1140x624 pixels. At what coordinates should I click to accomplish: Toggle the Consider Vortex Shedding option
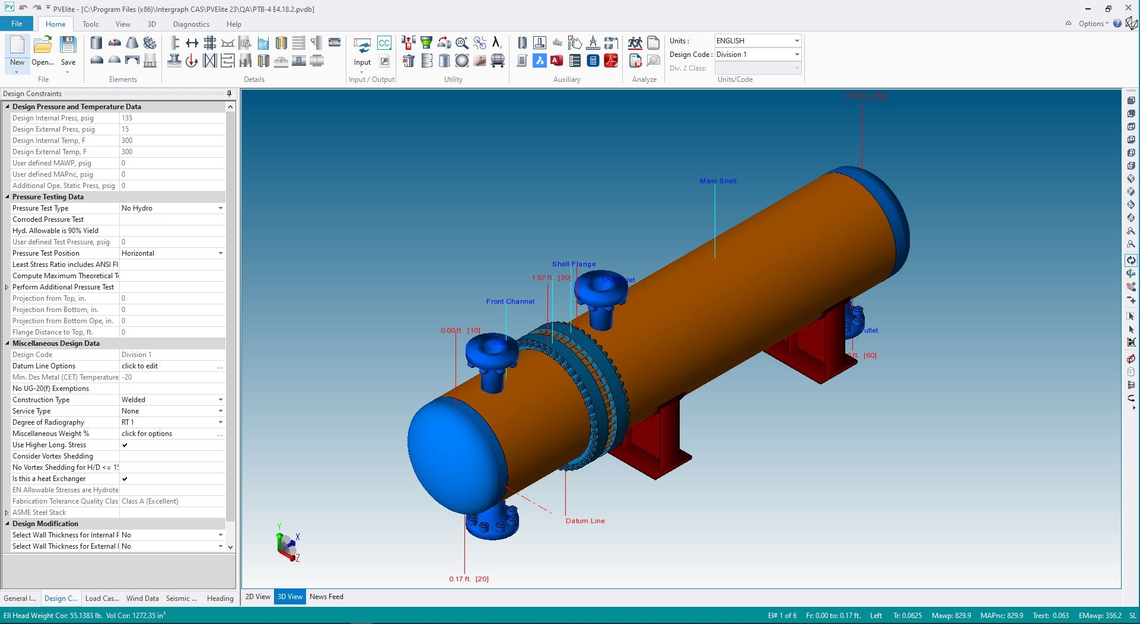coord(172,456)
